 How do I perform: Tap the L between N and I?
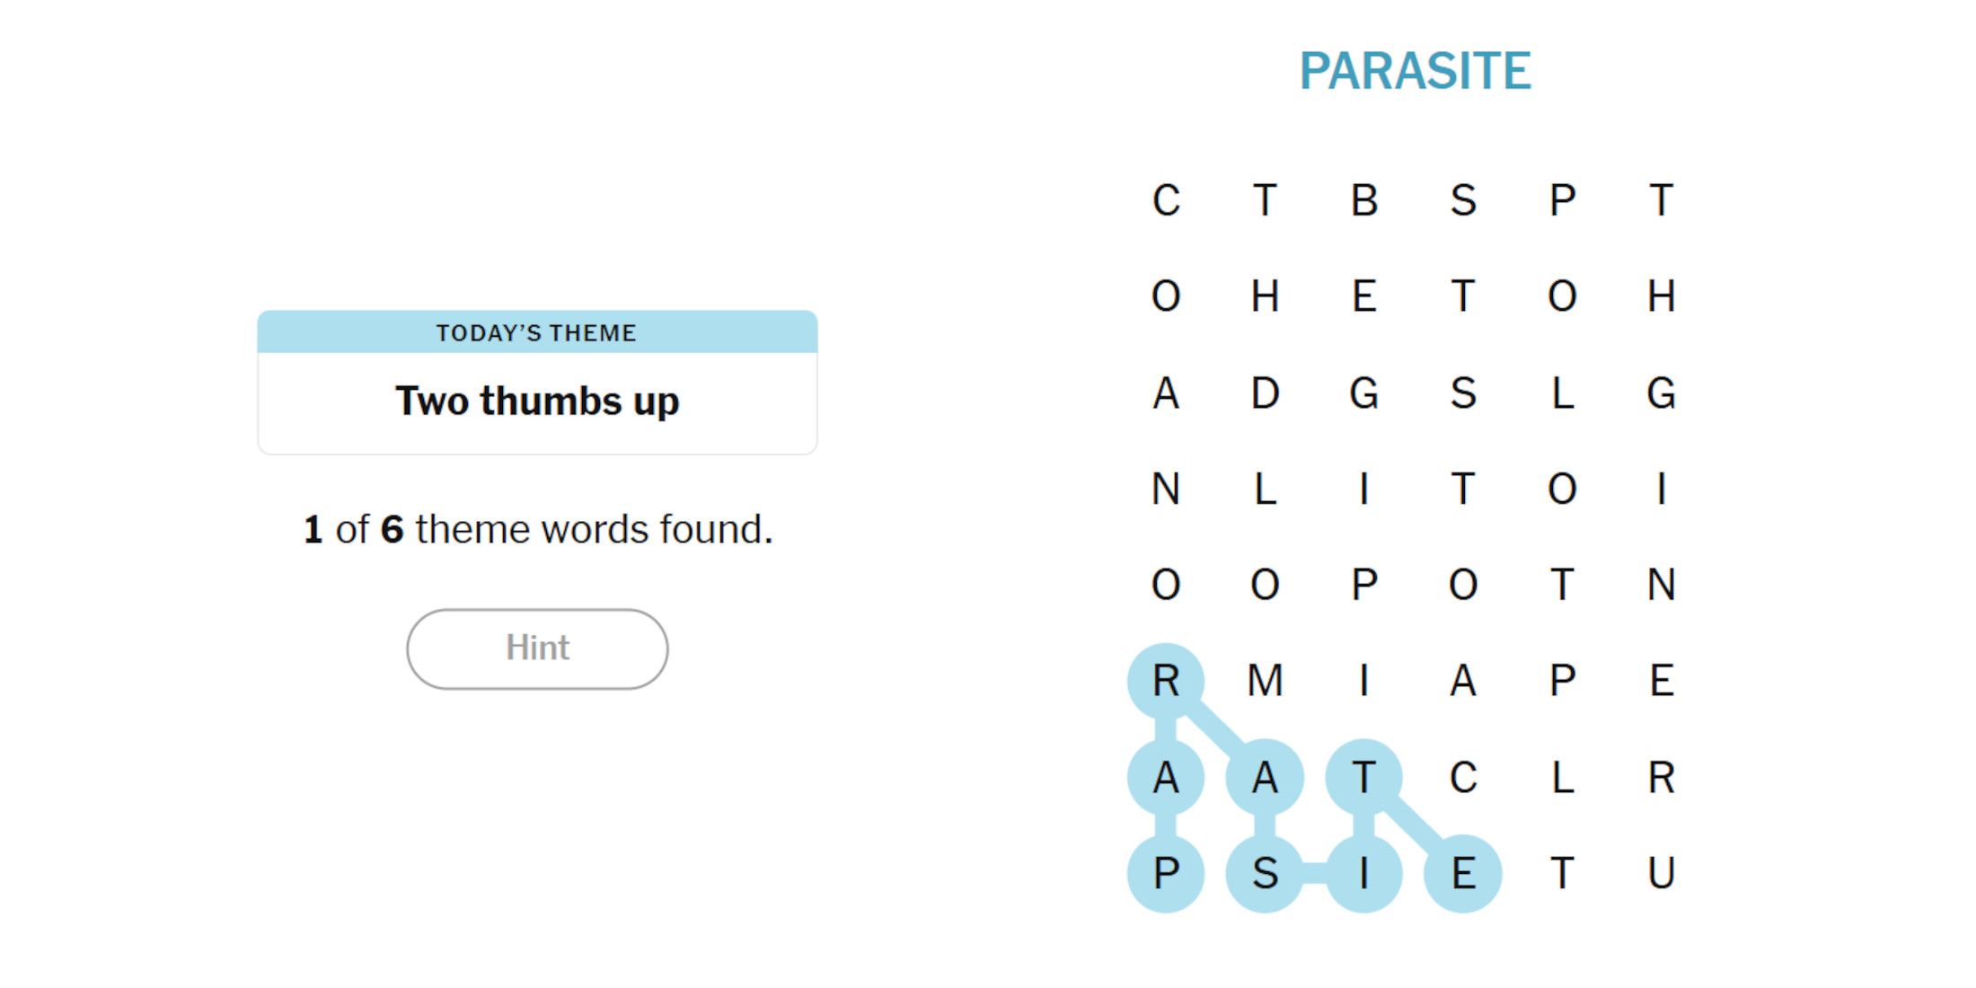pyautogui.click(x=1265, y=490)
